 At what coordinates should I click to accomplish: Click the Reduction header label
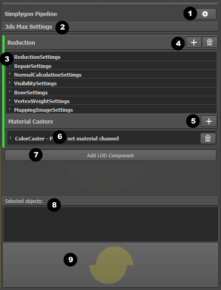[x=21, y=42]
